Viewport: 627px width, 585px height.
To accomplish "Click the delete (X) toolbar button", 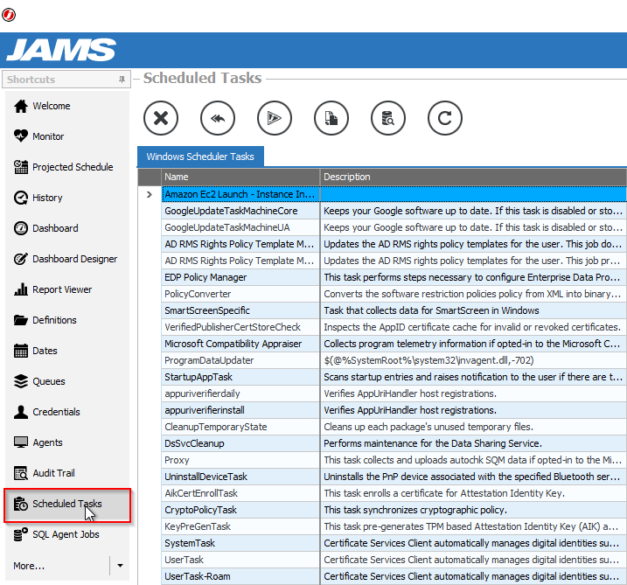I will click(161, 118).
